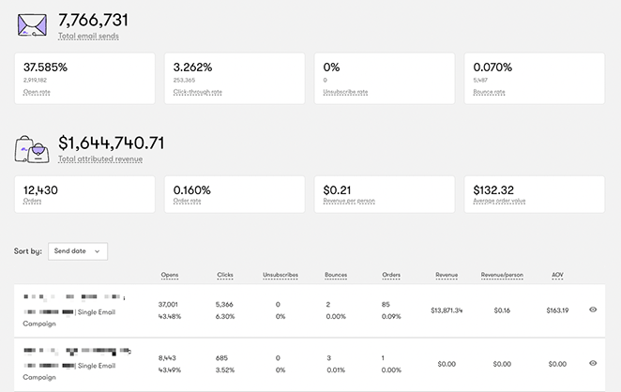
Task: Click the $0.21 Revenue per person card
Action: coord(385,193)
